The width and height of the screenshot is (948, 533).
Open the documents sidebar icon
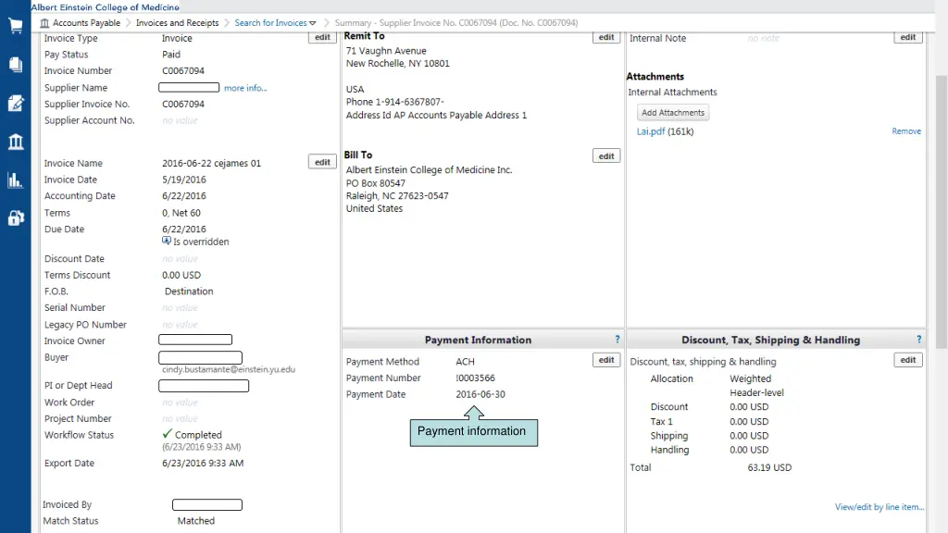[x=15, y=65]
